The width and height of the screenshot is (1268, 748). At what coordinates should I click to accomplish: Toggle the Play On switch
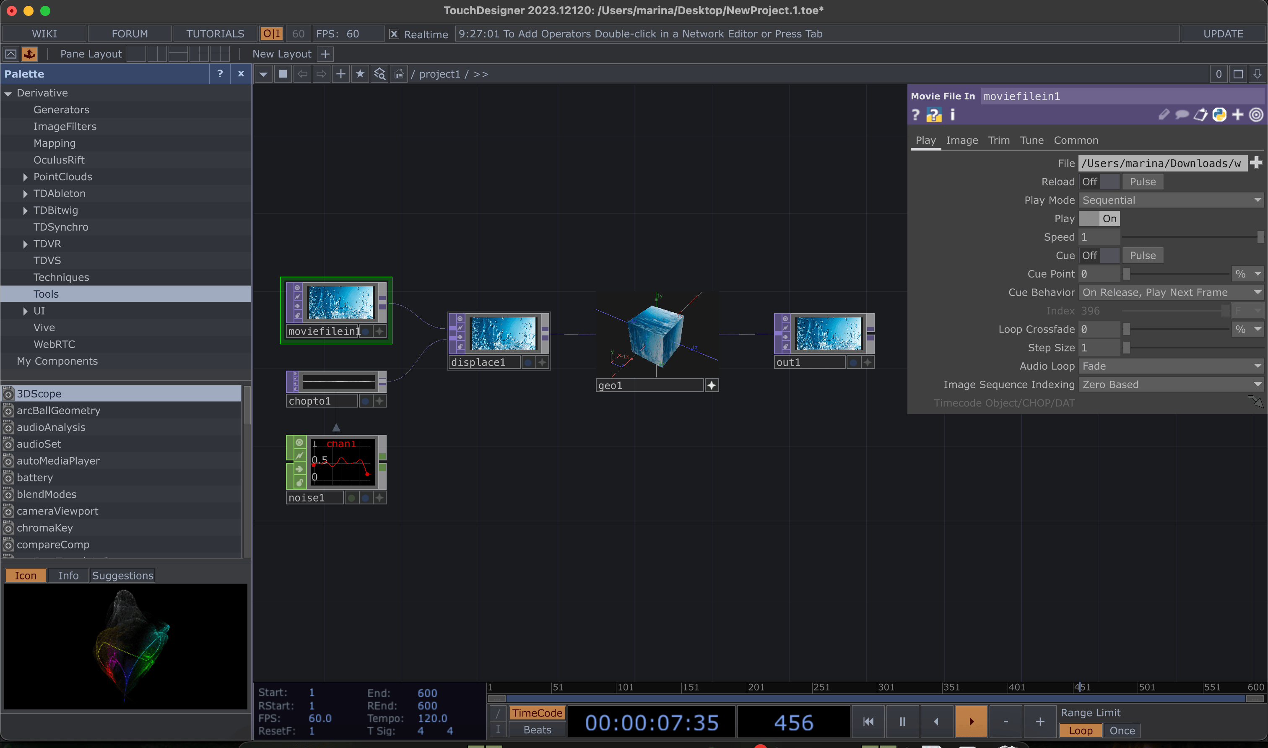pos(1099,219)
